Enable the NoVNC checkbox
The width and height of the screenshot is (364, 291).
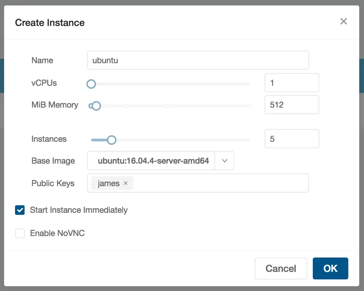tap(20, 233)
